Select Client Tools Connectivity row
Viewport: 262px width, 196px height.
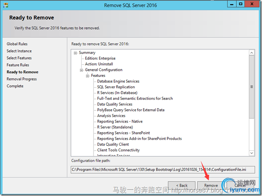click(118, 150)
